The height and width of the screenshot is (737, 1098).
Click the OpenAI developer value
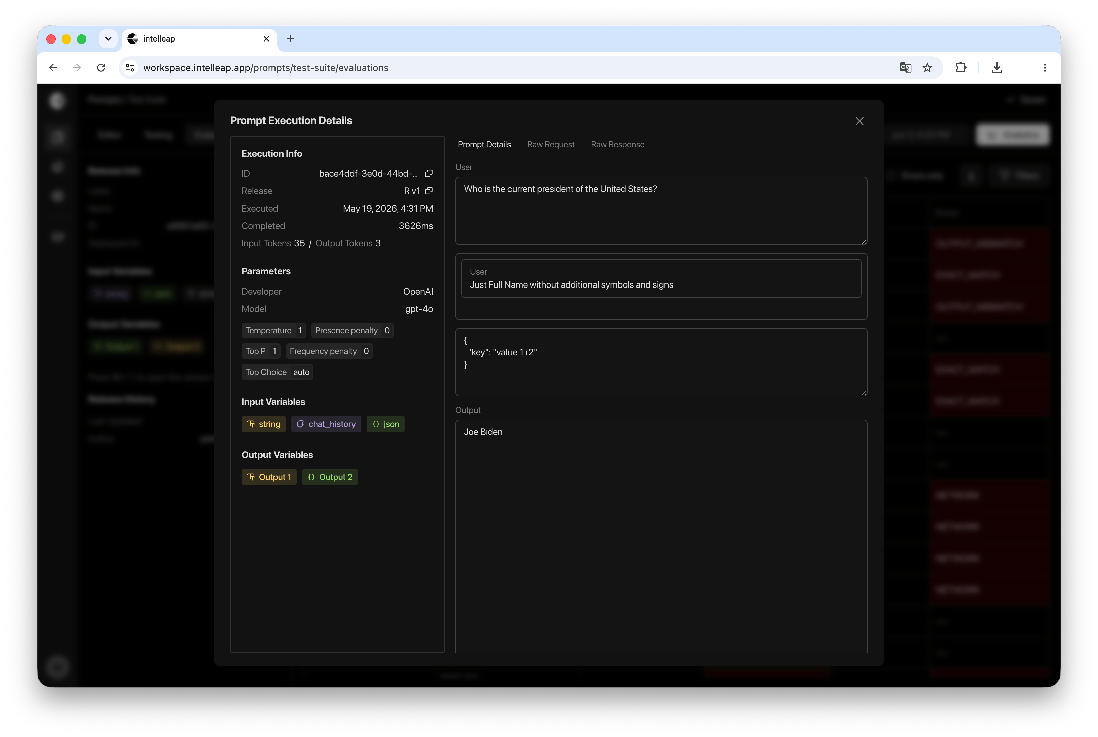[418, 292]
